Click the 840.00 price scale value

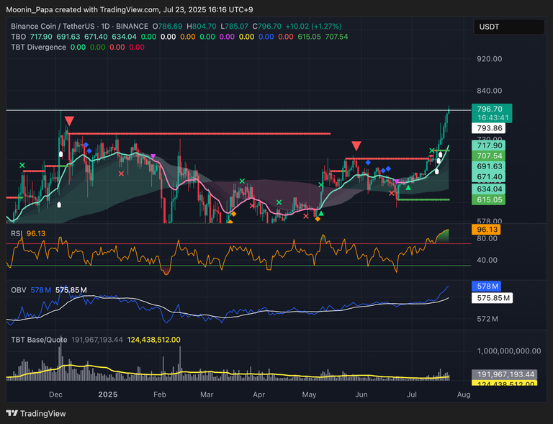pos(489,91)
